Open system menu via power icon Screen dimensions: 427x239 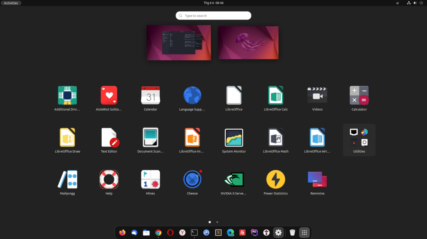421,3
